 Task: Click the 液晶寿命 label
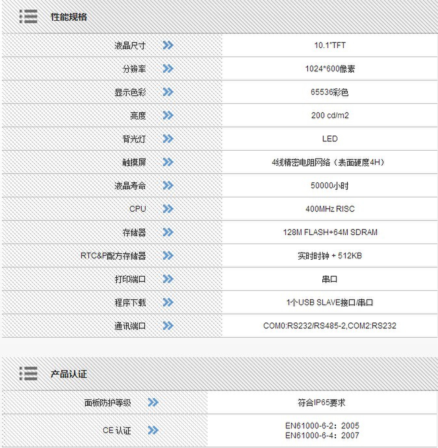pyautogui.click(x=130, y=186)
